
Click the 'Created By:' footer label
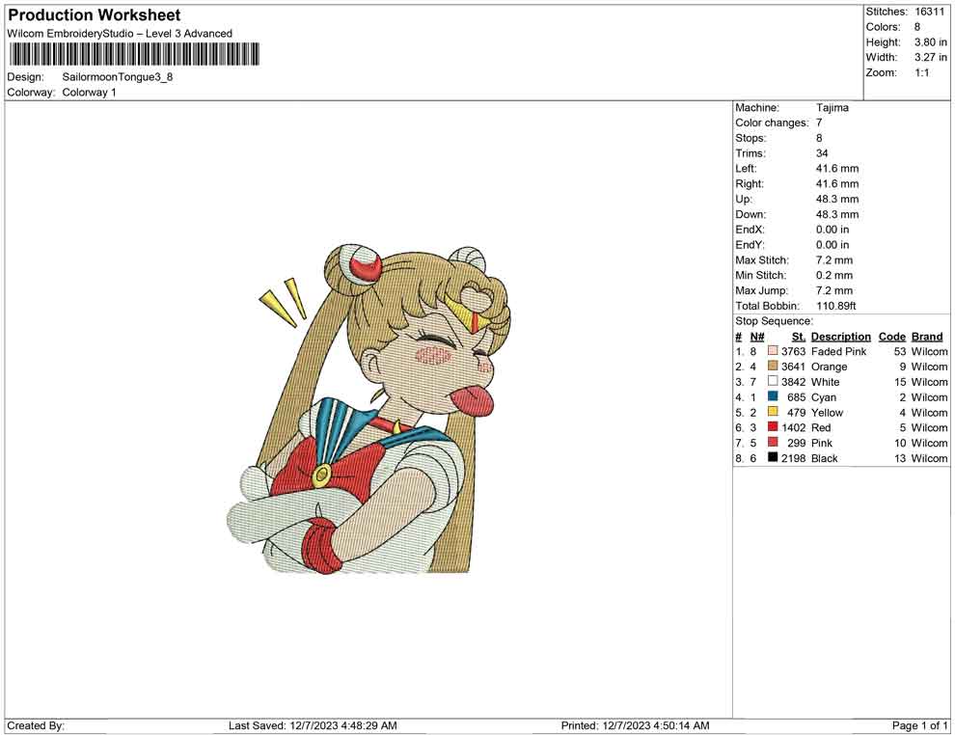pyautogui.click(x=36, y=725)
